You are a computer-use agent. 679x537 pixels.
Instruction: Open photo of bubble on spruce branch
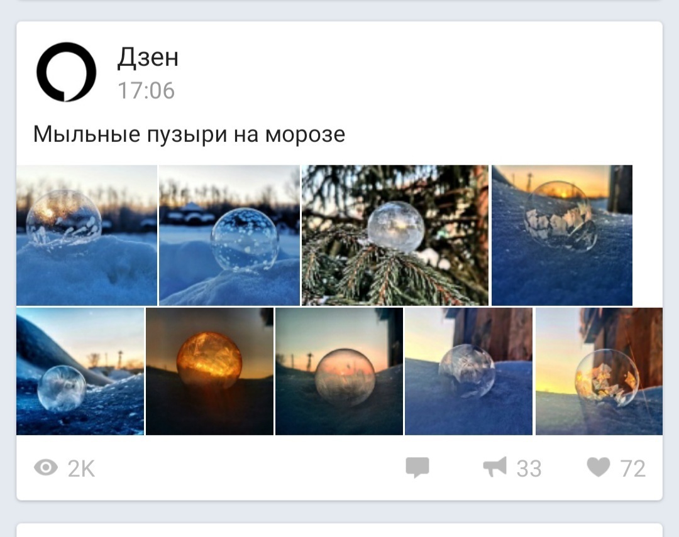coord(395,236)
